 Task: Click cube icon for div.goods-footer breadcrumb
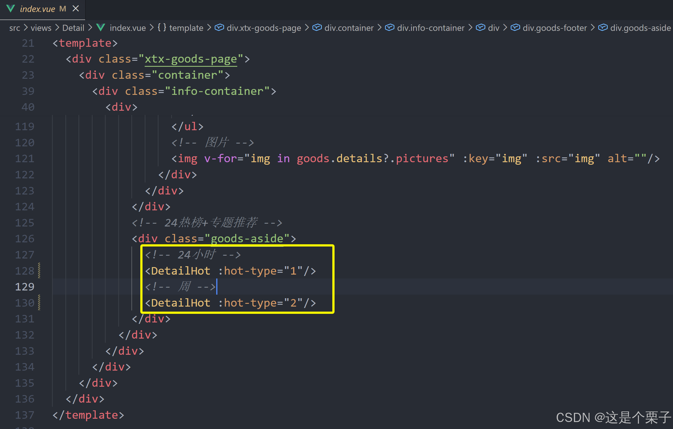coord(515,28)
